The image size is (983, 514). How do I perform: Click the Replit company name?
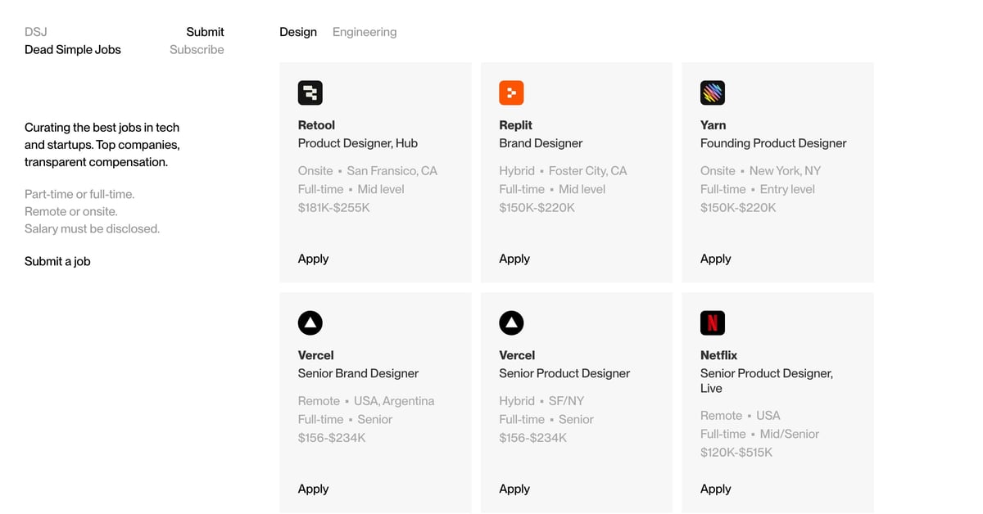click(515, 125)
